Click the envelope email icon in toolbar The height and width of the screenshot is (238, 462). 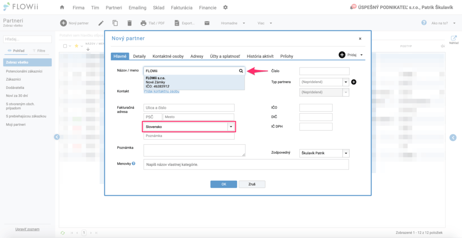207,23
